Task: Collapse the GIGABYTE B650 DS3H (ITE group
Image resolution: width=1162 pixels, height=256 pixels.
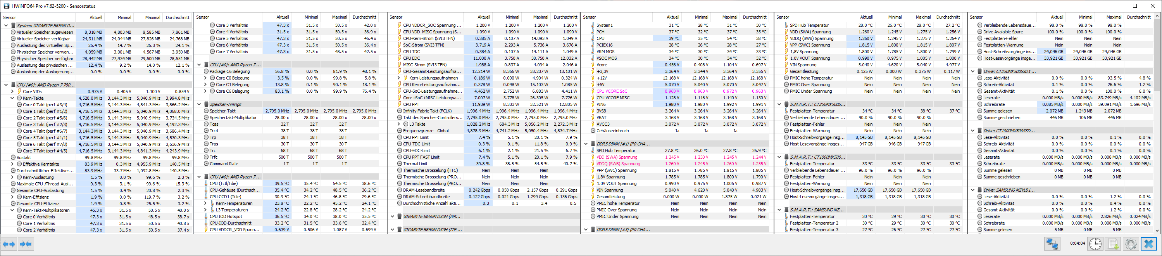Action: pyautogui.click(x=393, y=229)
